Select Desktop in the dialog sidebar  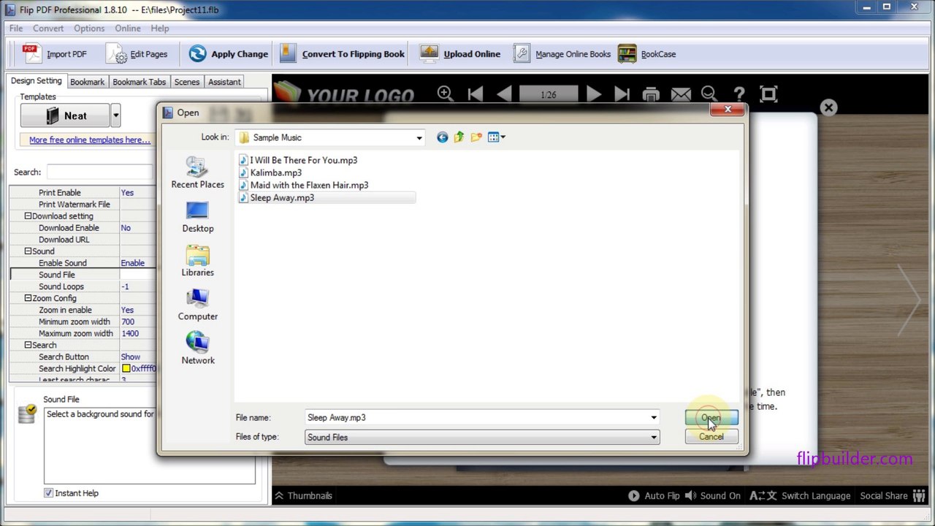click(197, 217)
